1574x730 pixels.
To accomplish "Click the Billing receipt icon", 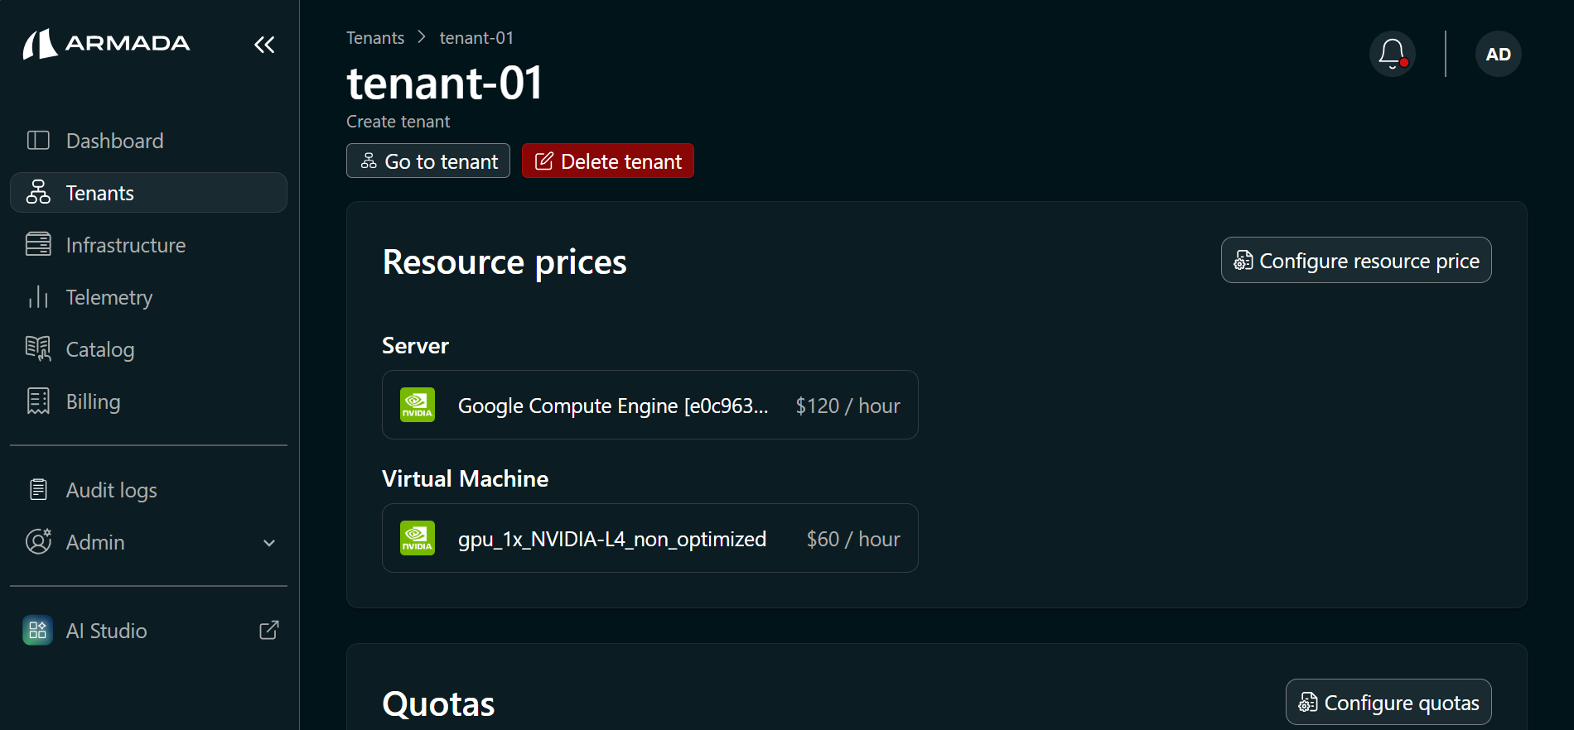I will (x=38, y=401).
